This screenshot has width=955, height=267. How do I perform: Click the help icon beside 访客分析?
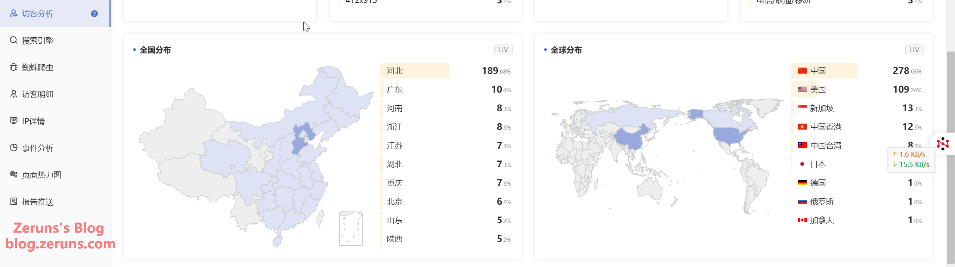pyautogui.click(x=94, y=13)
